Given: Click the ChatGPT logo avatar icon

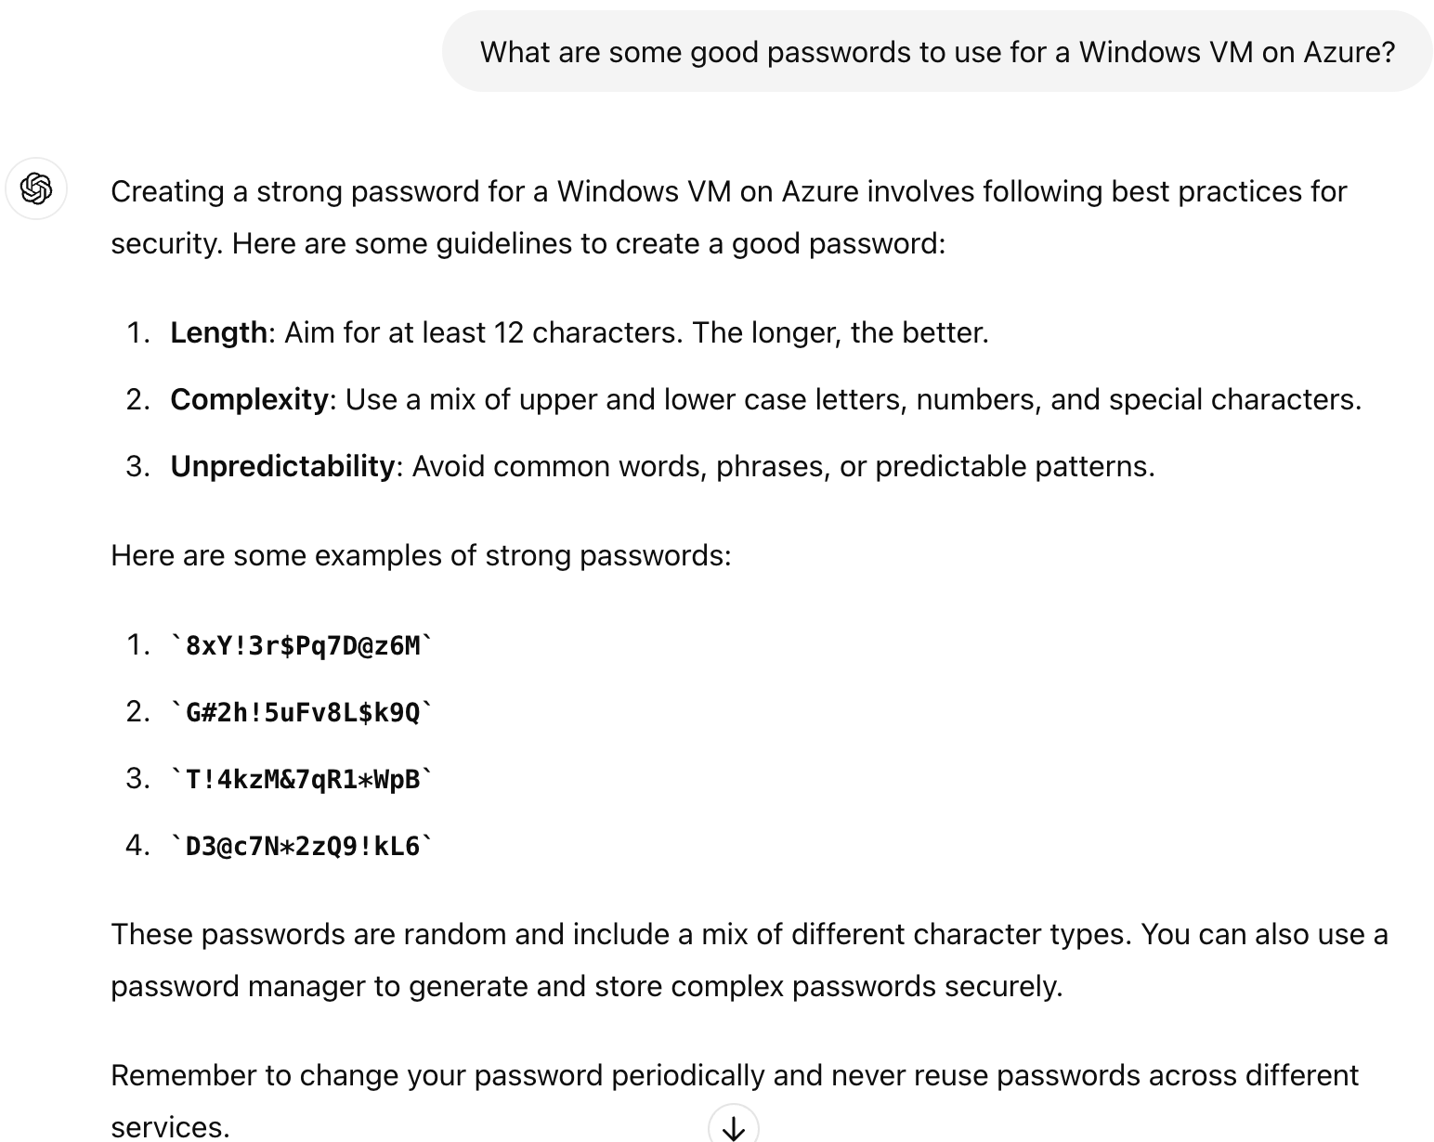Looking at the screenshot, I should pos(36,189).
